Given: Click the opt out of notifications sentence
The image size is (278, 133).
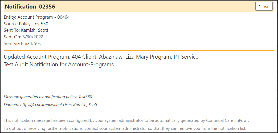Looking at the screenshot, I should pos(125,128).
